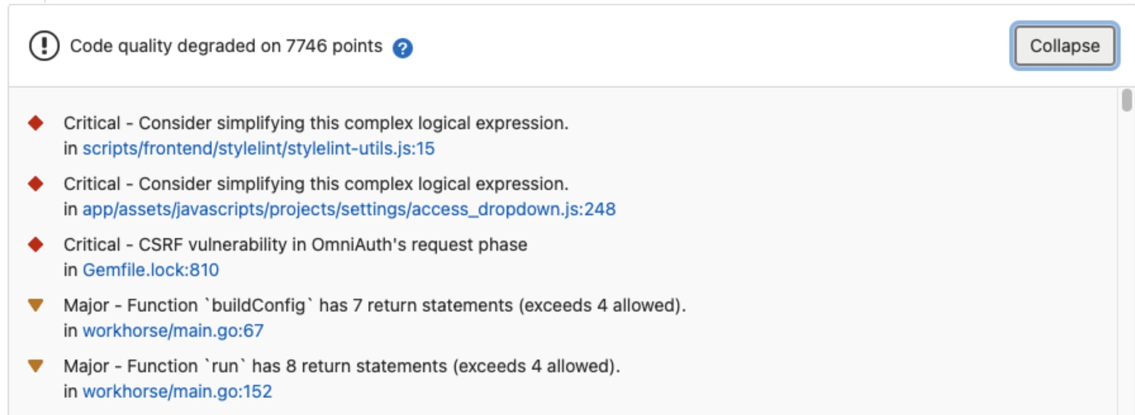Open Gemfile.lock:810

click(x=150, y=270)
